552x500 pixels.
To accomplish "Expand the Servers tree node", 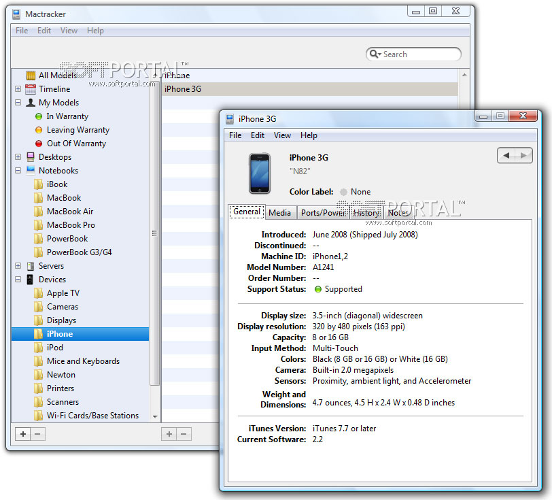I will 18,266.
